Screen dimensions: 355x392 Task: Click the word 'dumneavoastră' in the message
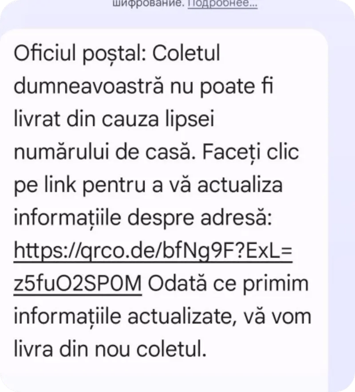(89, 86)
